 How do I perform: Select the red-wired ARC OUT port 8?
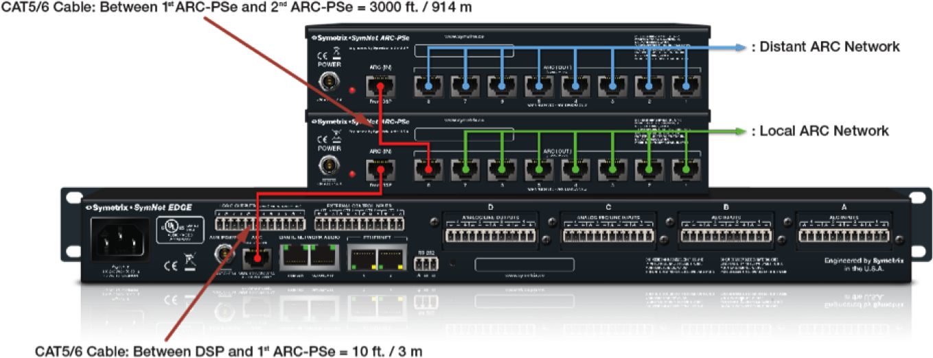[428, 169]
